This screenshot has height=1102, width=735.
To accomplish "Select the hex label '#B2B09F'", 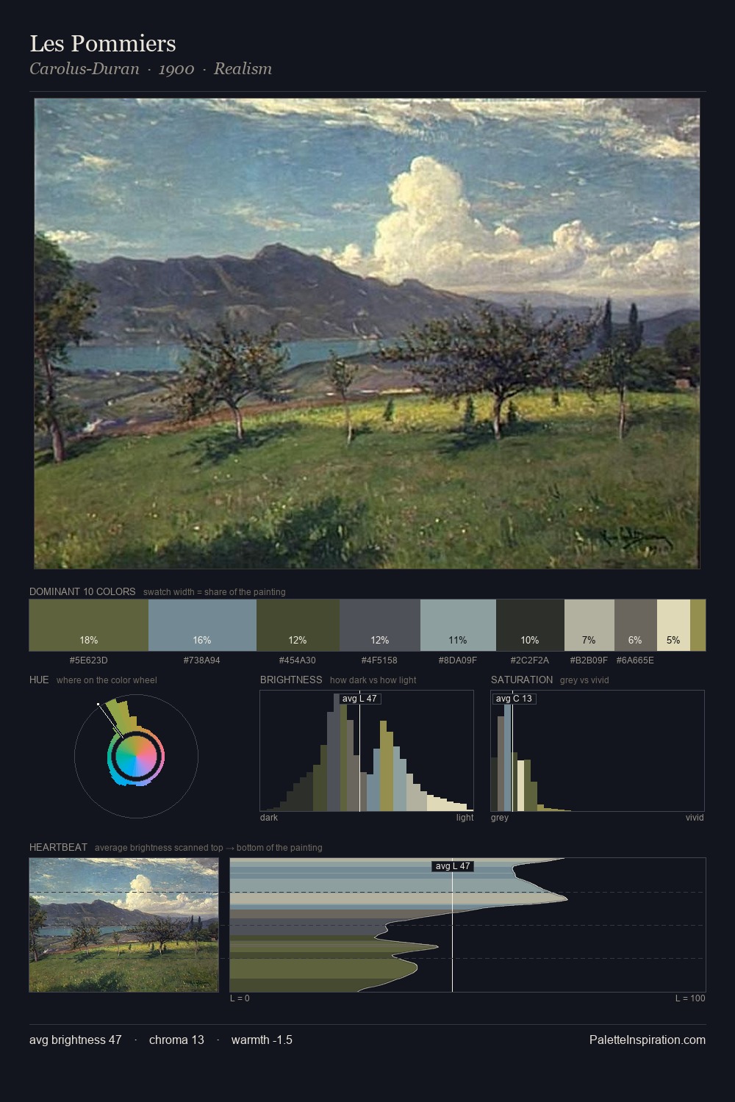I will [x=589, y=660].
